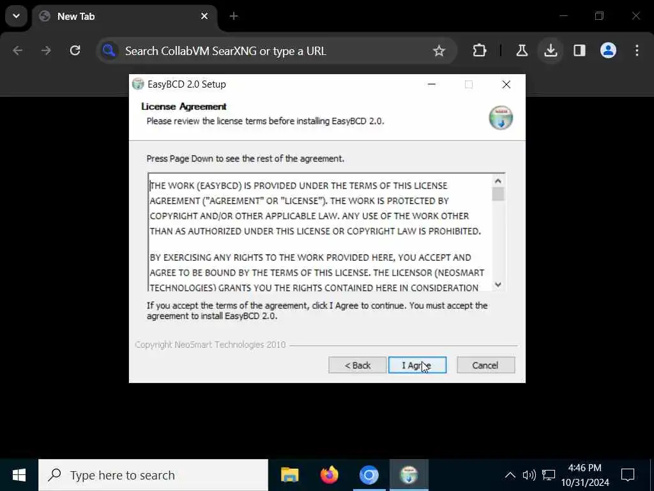Switch to Chromium in the taskbar
The width and height of the screenshot is (654, 491).
tap(369, 475)
